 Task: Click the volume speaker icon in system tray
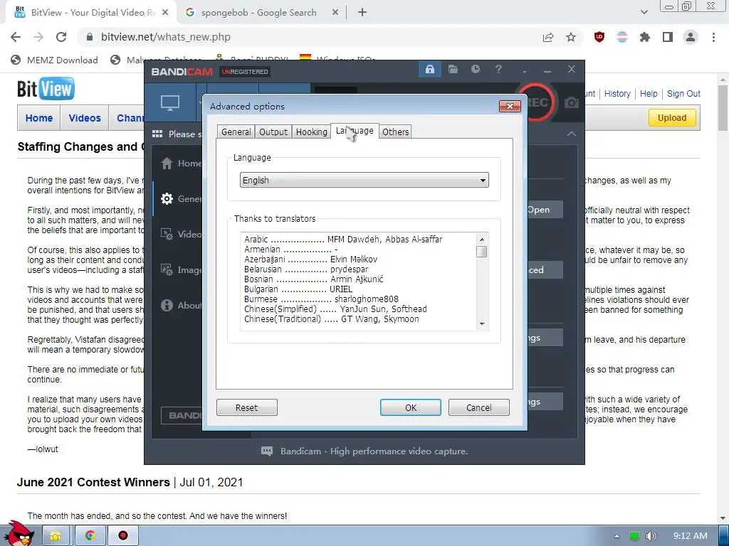click(x=651, y=536)
